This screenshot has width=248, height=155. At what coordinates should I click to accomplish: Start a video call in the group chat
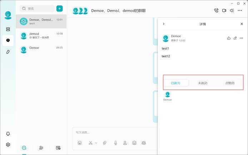(224, 11)
